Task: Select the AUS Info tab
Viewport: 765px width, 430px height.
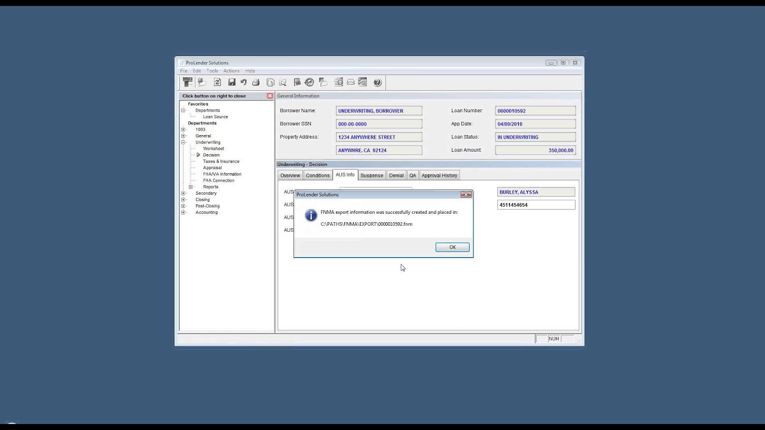Action: click(345, 175)
